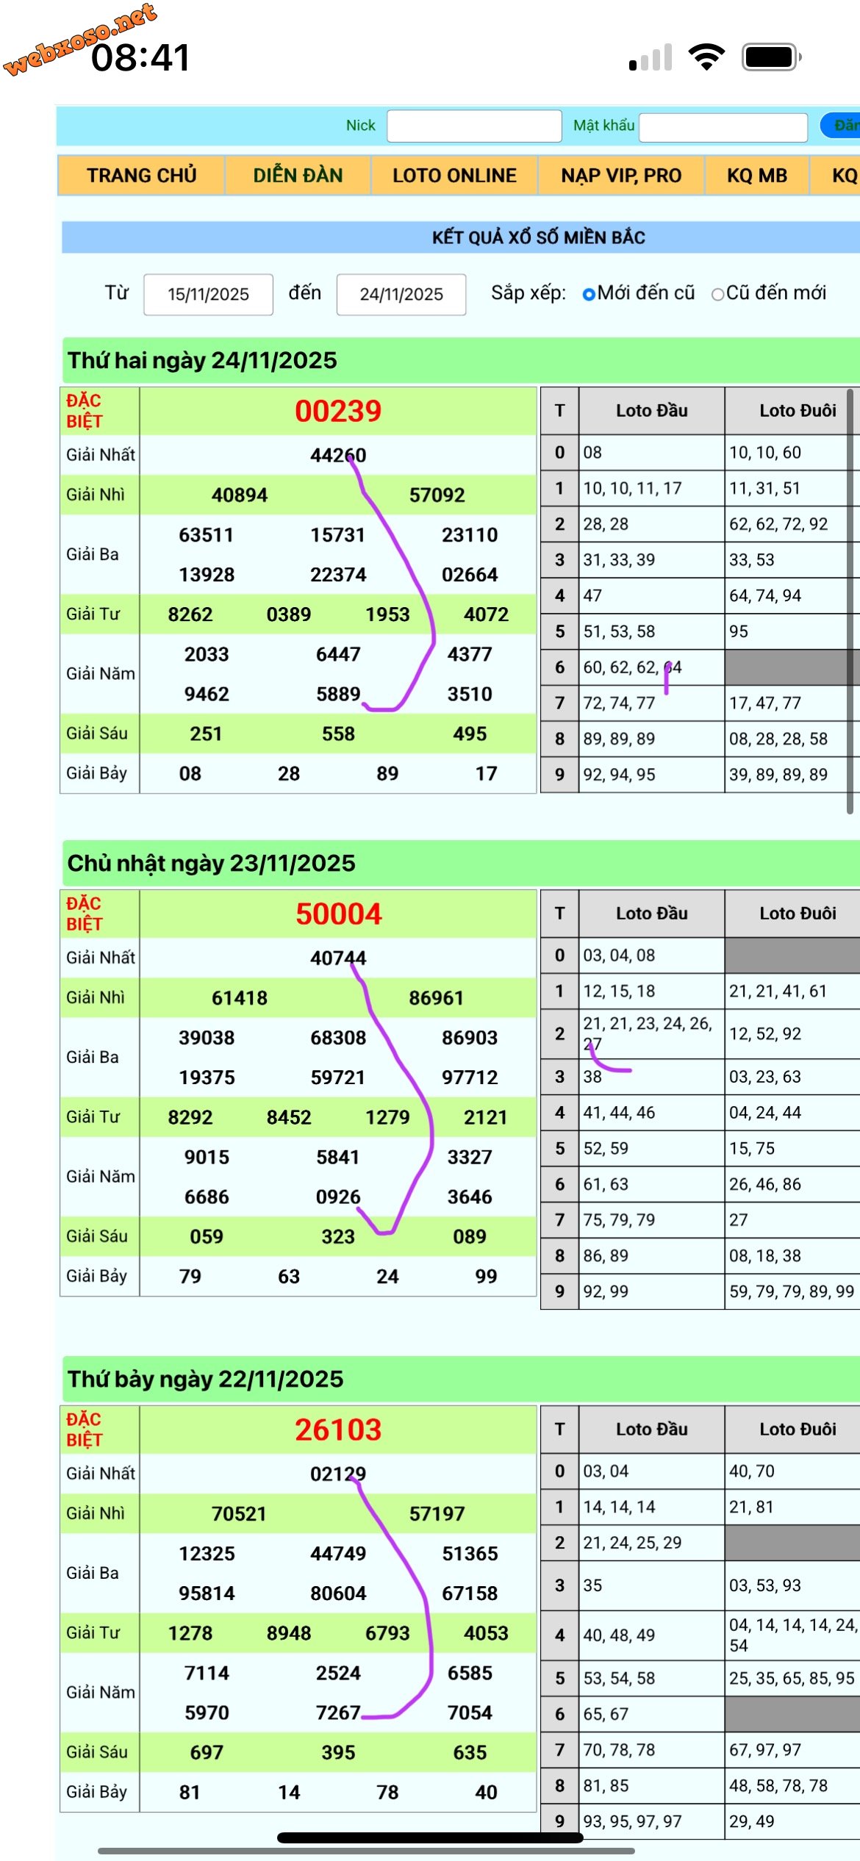Open the end date picker 24/11/2025
The width and height of the screenshot is (860, 1861).
click(401, 294)
